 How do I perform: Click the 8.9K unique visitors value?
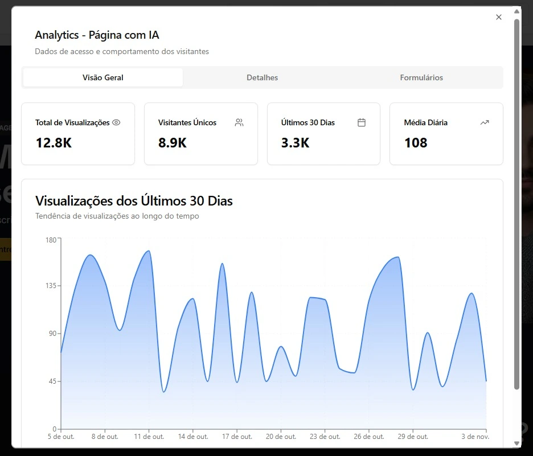pyautogui.click(x=173, y=143)
